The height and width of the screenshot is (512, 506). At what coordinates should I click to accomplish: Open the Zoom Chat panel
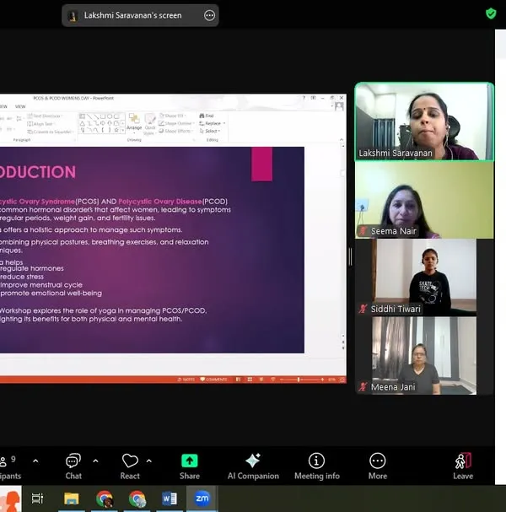[73, 466]
